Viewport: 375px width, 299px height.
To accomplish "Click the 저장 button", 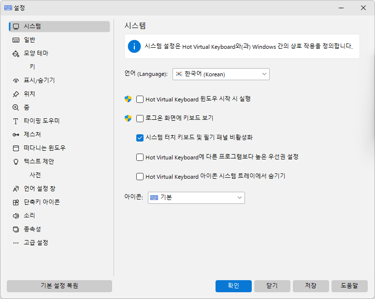I will [311, 286].
